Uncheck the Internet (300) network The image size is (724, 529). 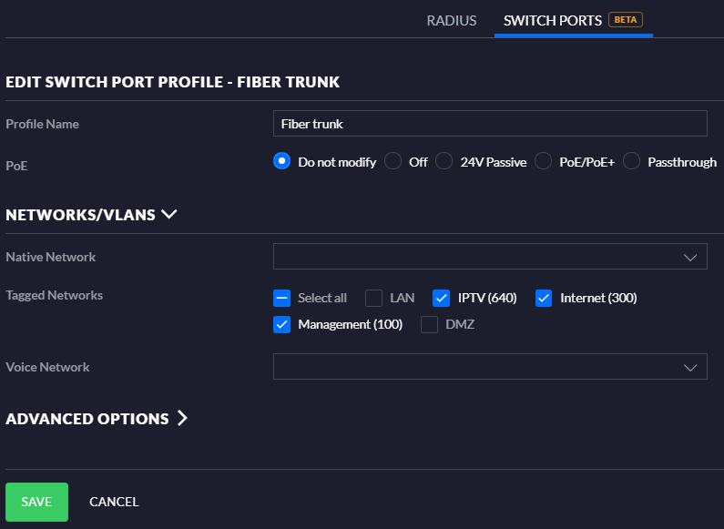(544, 298)
